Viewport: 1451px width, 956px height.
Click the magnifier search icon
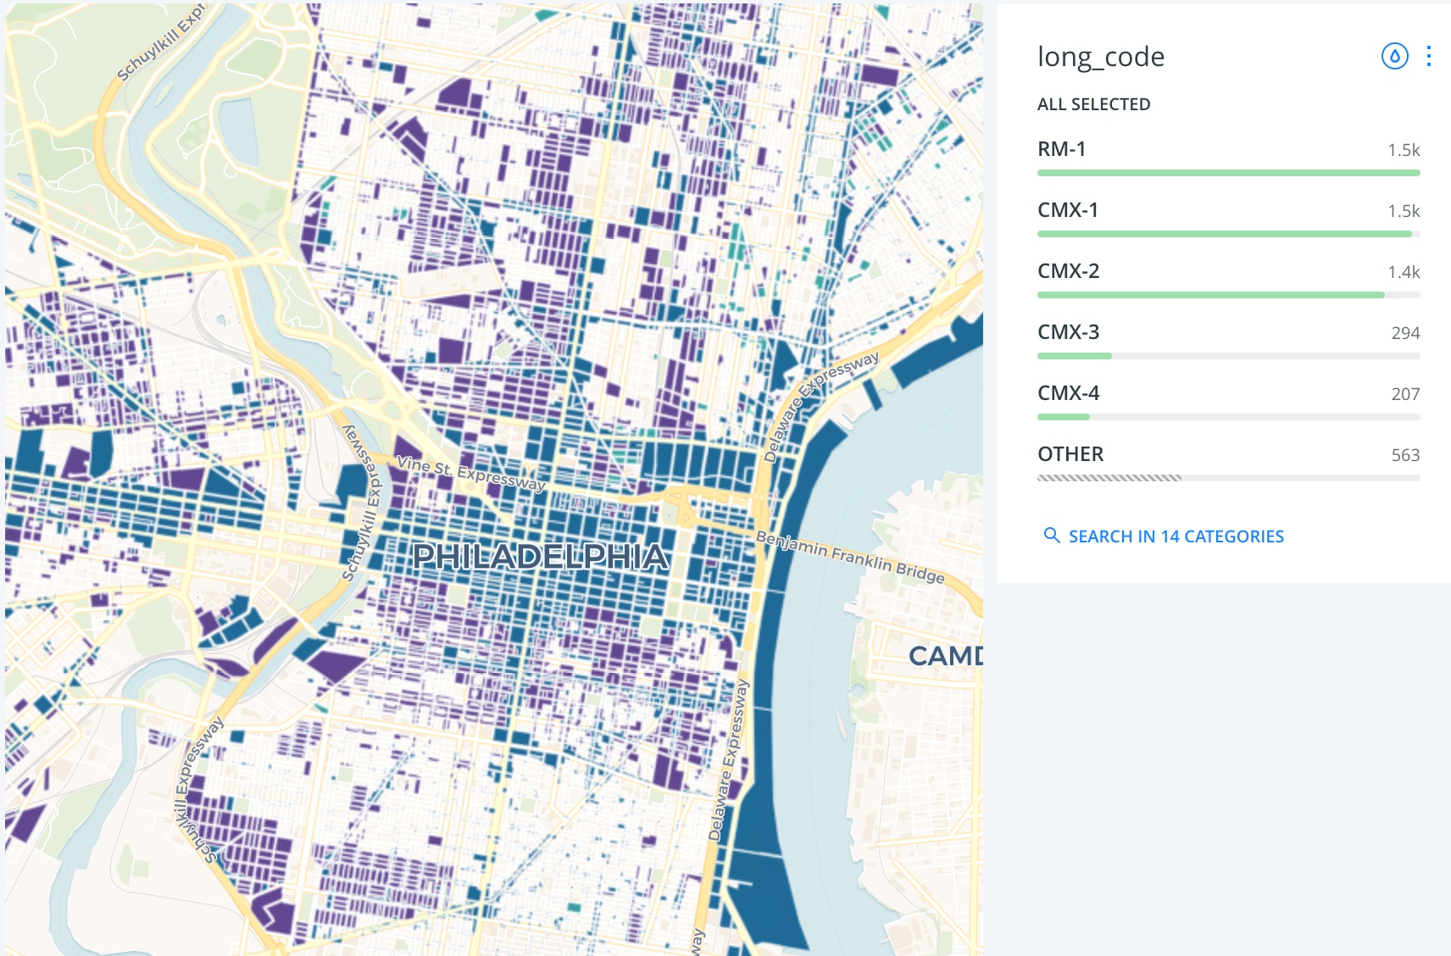pos(1051,536)
